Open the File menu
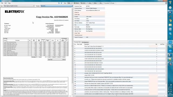 [2, 3]
